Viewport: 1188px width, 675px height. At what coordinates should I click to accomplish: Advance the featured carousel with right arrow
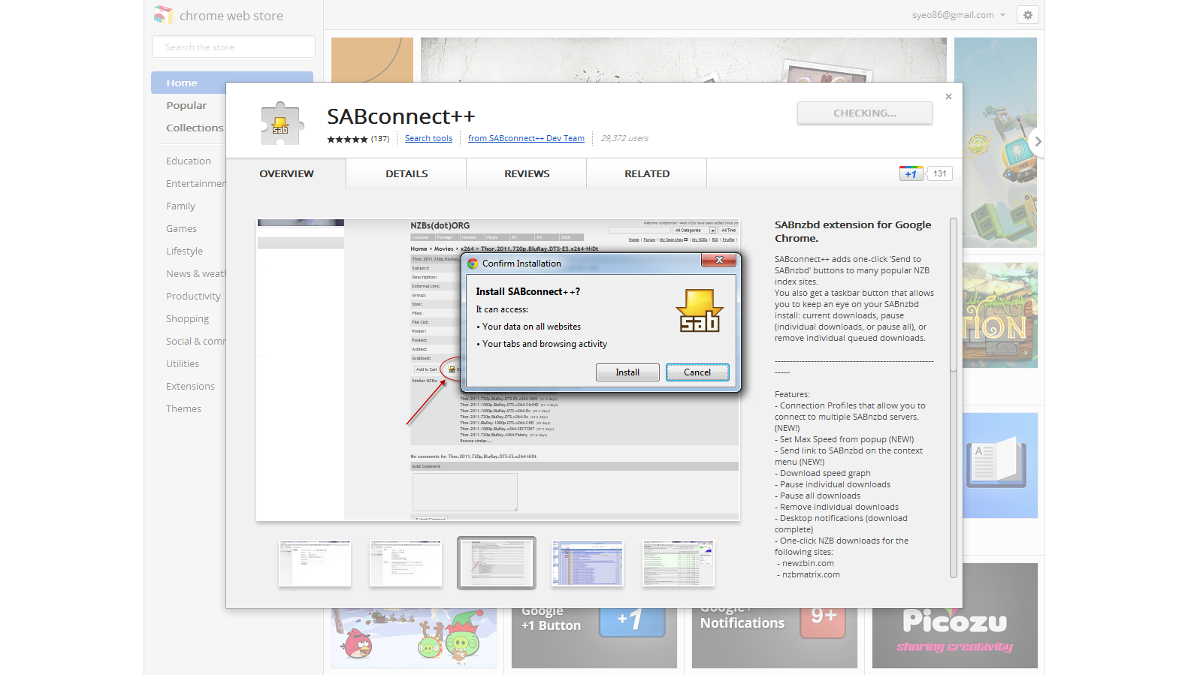[x=1038, y=141]
